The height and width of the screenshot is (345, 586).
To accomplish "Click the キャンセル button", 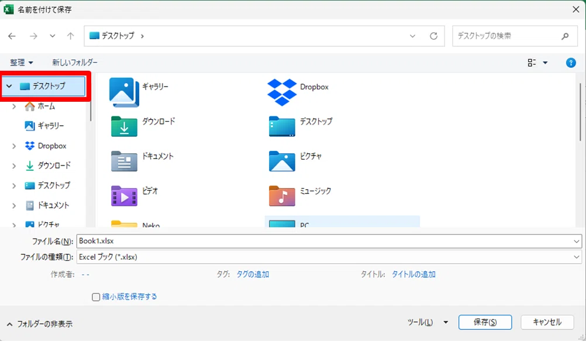I will click(547, 322).
